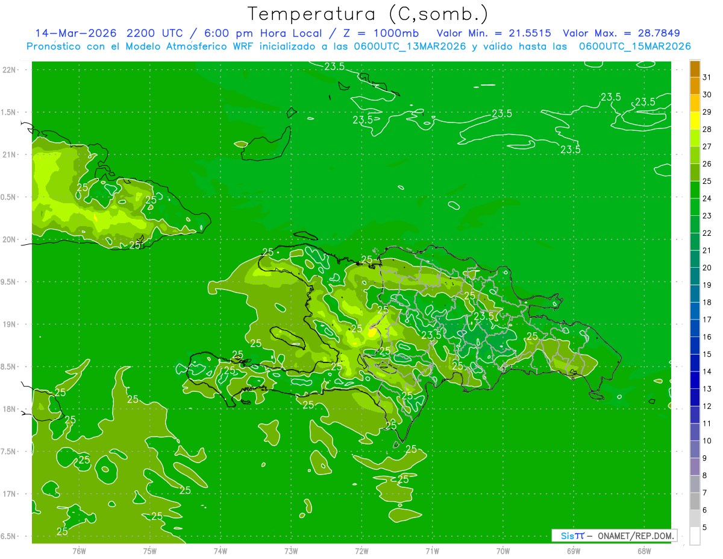The height and width of the screenshot is (559, 723).
Task: Click the 'Valor Max. = 28.7849' value
Action: 622,33
